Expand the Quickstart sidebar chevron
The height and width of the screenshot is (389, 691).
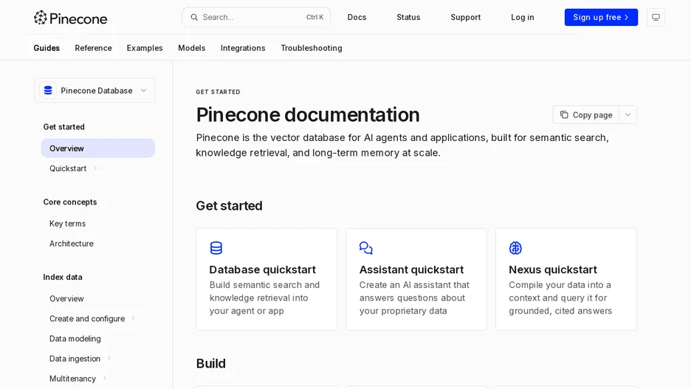(96, 168)
